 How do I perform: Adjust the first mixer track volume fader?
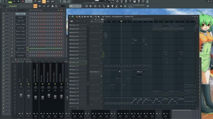(21, 96)
